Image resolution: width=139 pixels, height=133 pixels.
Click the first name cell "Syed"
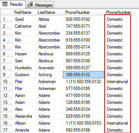tap(24, 19)
